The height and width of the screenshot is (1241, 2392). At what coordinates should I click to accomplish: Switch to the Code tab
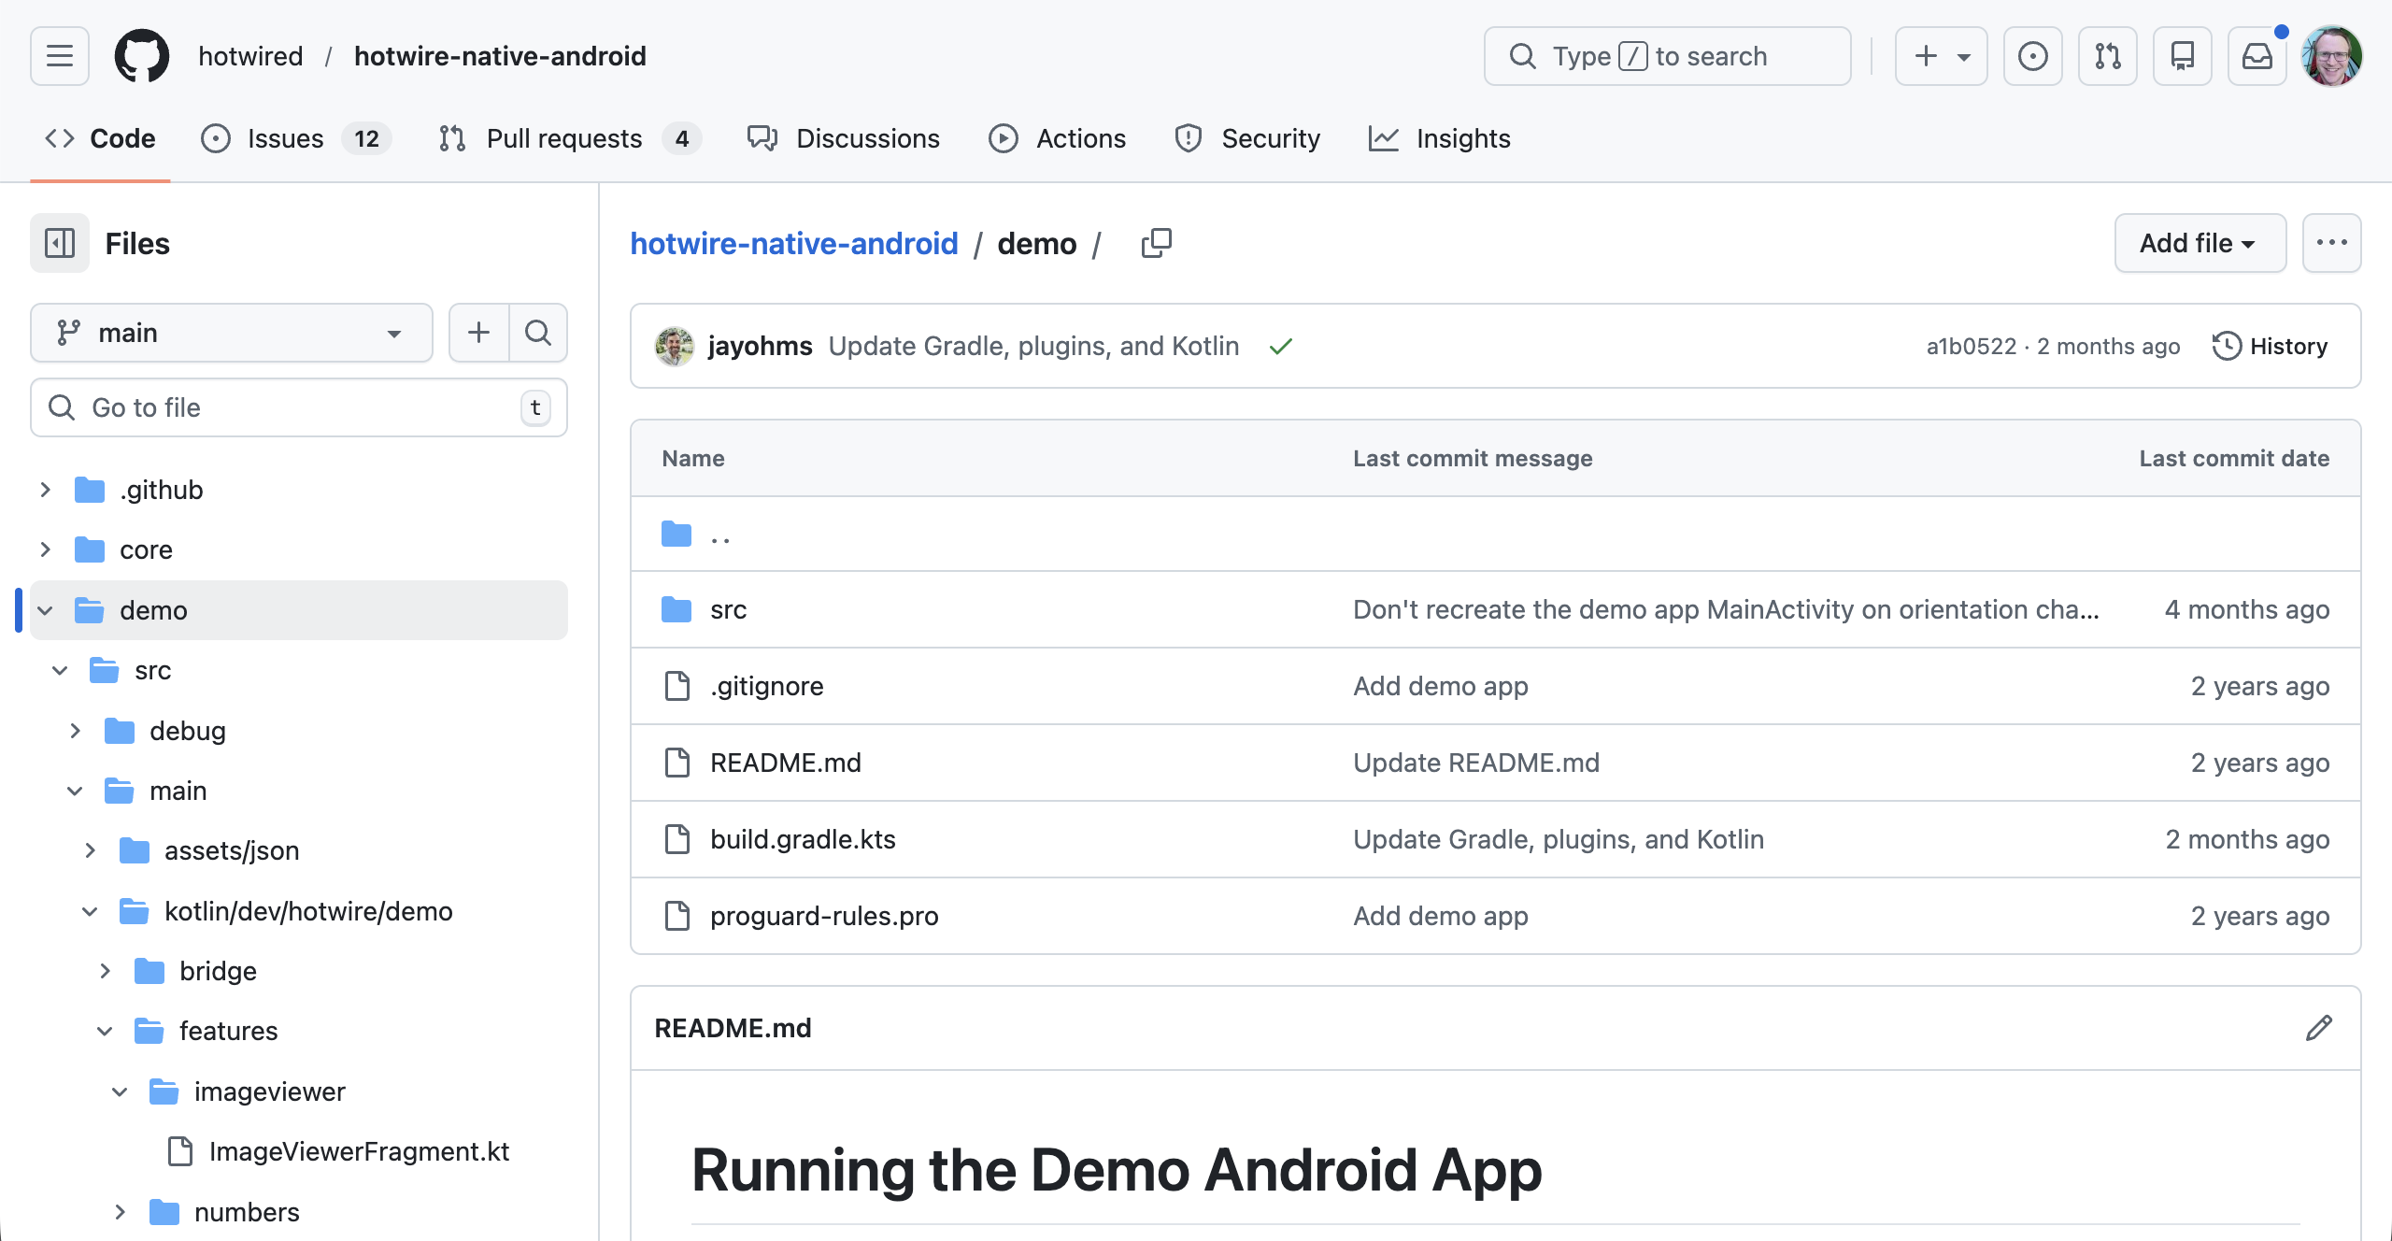pyautogui.click(x=100, y=138)
